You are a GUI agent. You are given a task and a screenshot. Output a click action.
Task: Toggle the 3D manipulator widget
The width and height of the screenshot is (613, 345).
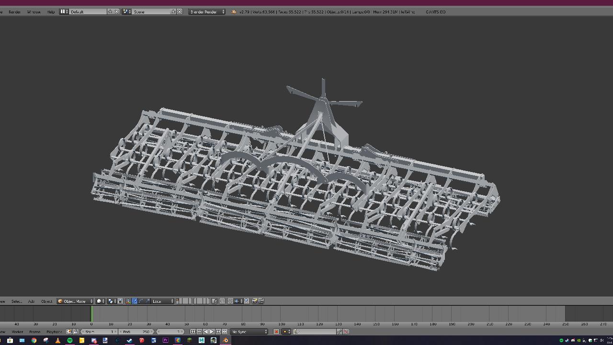coord(128,301)
